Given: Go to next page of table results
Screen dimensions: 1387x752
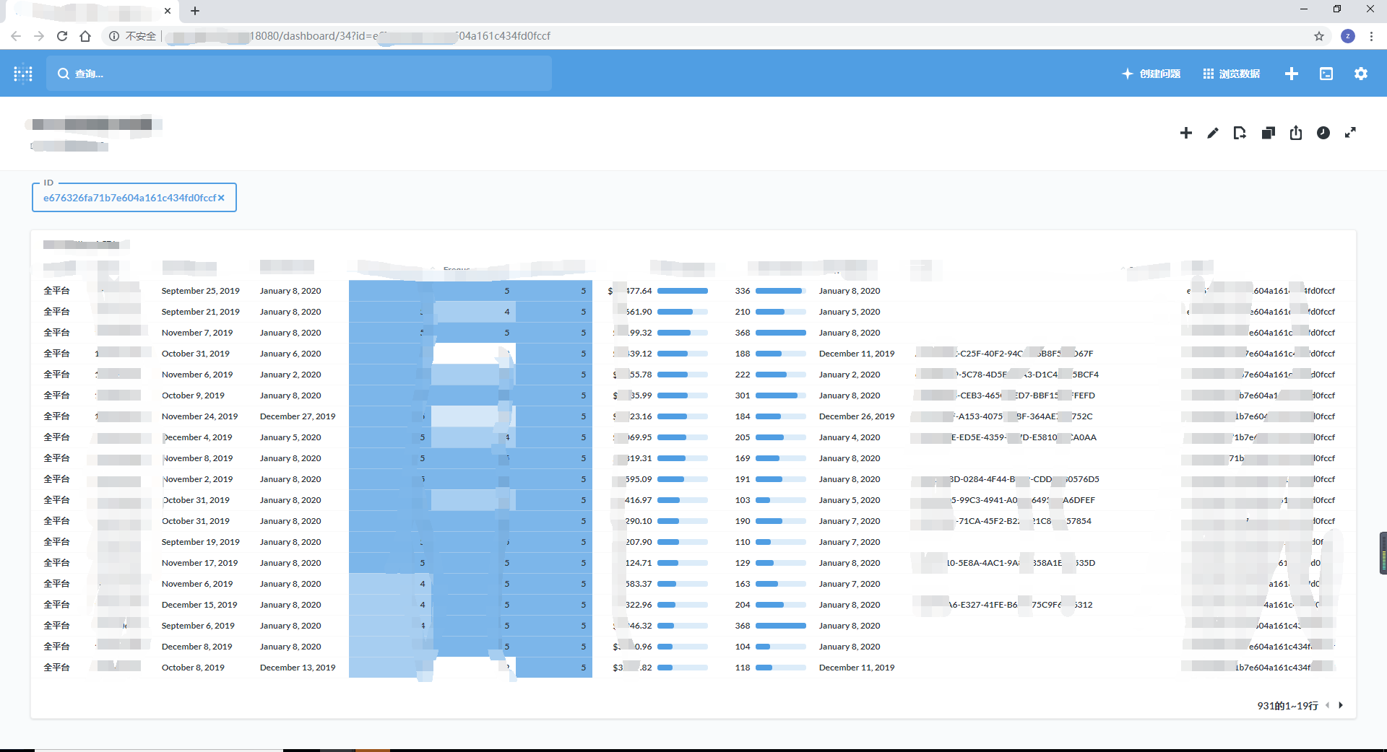Looking at the screenshot, I should pyautogui.click(x=1341, y=705).
